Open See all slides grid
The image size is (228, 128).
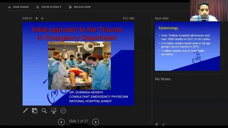click(35, 111)
